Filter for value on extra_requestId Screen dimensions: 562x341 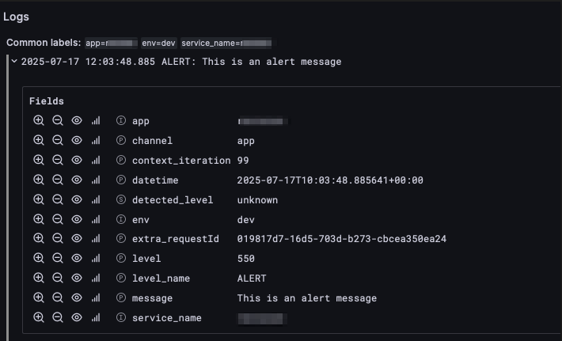point(38,239)
